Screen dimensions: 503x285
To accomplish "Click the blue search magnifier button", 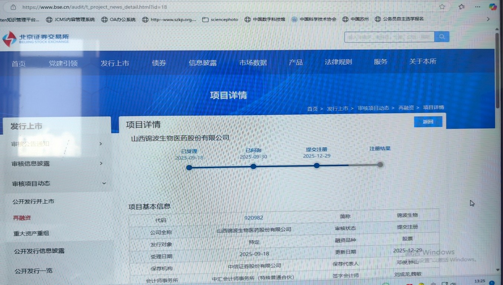I will click(442, 37).
